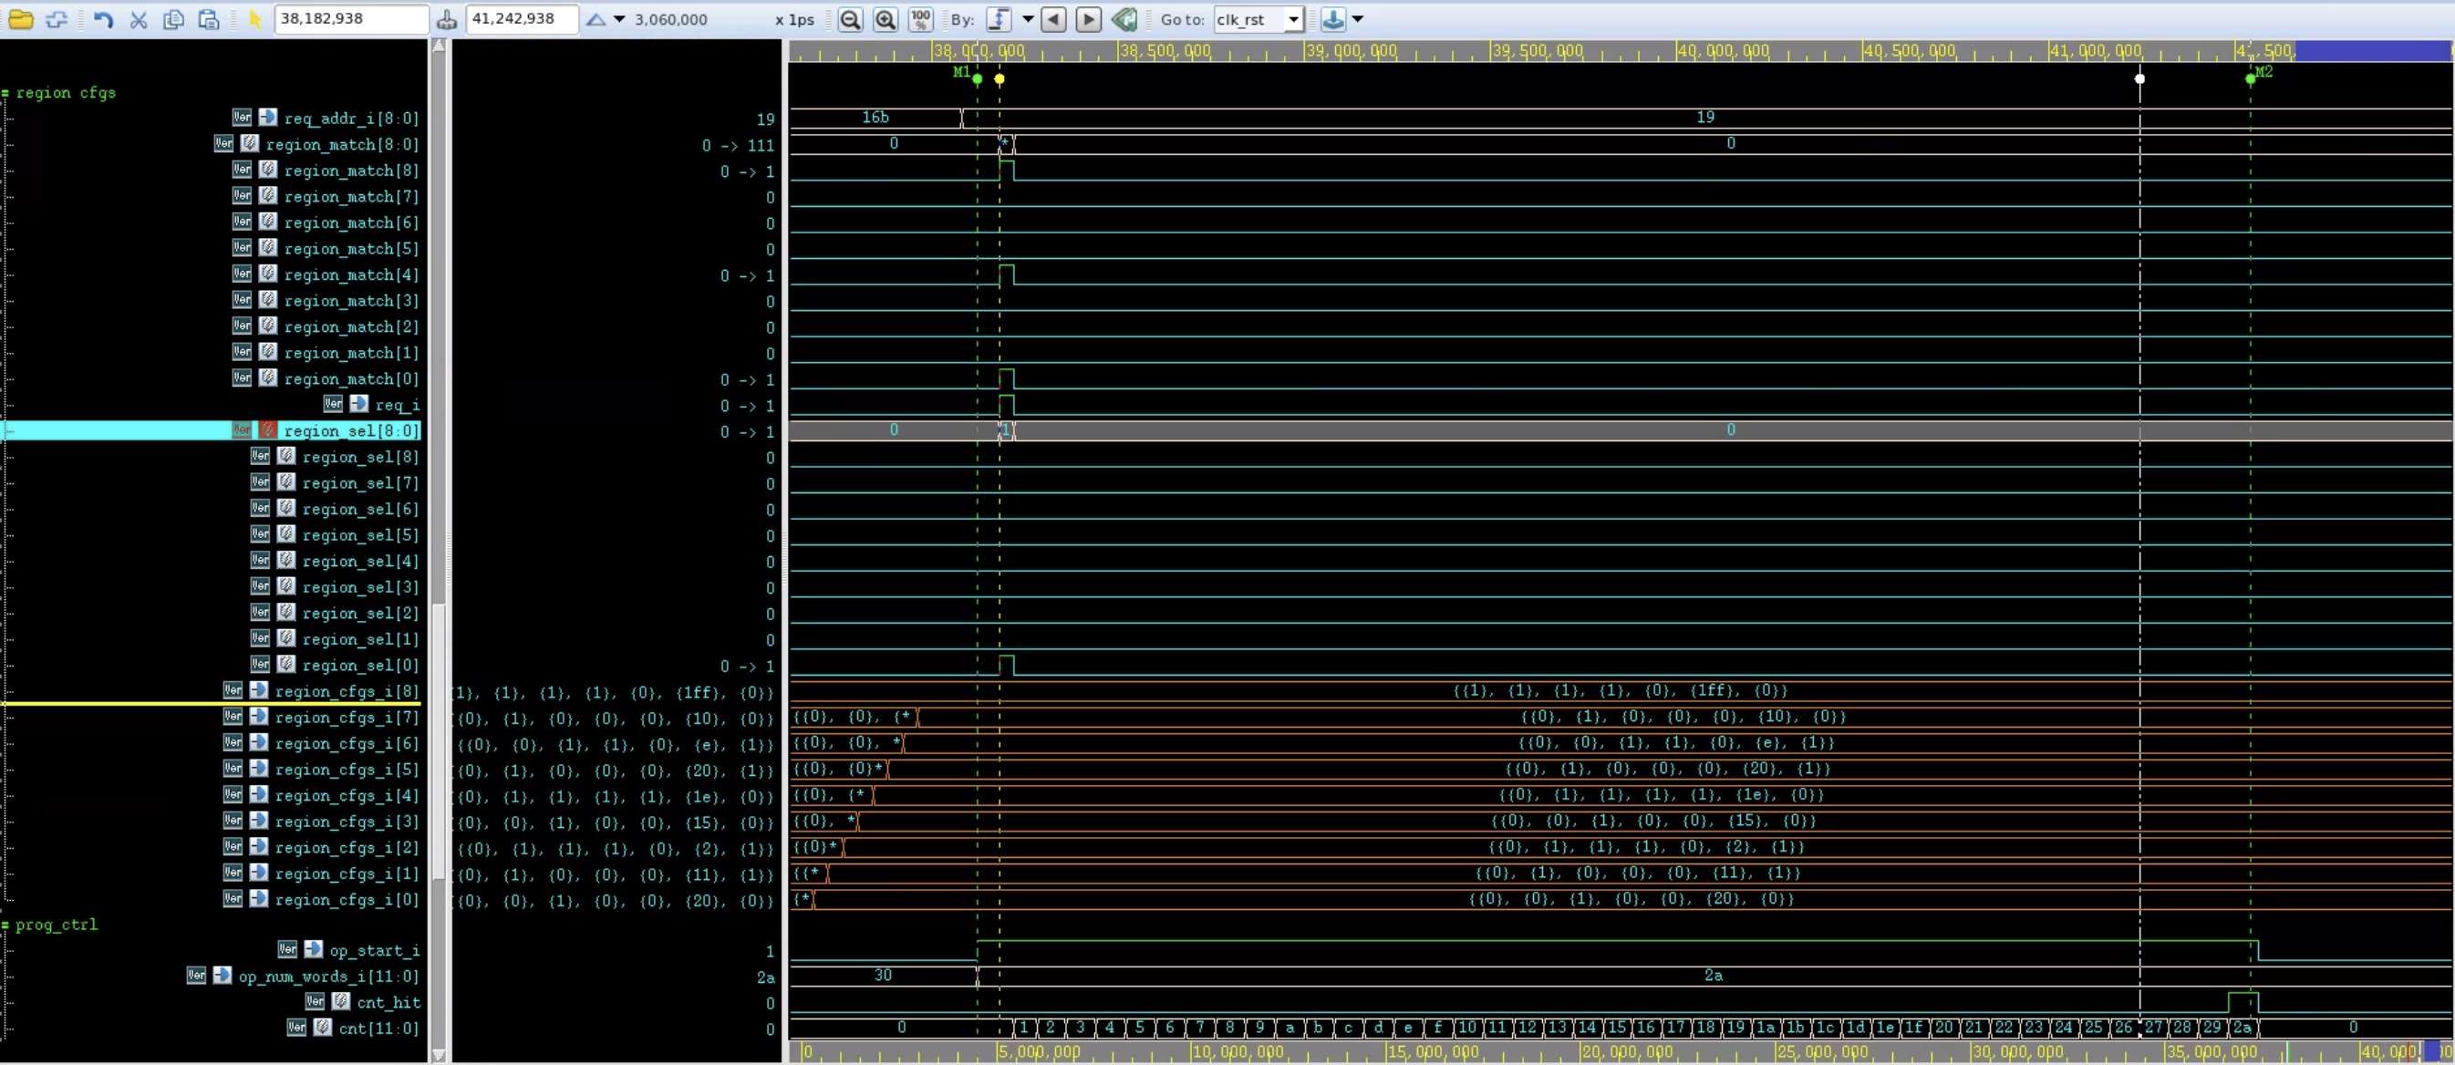This screenshot has width=2455, height=1065.
Task: Select the Zoom In magnifier tool
Action: pyautogui.click(x=886, y=19)
